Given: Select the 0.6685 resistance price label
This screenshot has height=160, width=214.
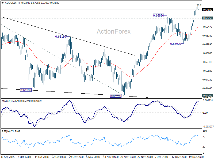Looking at the screenshot, I should (x=158, y=15).
